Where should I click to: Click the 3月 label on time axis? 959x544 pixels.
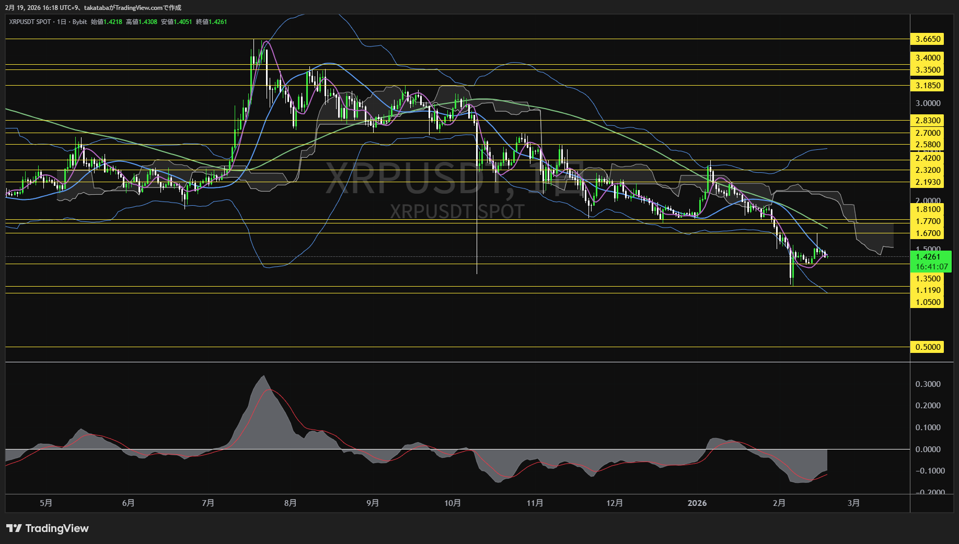[x=853, y=503]
